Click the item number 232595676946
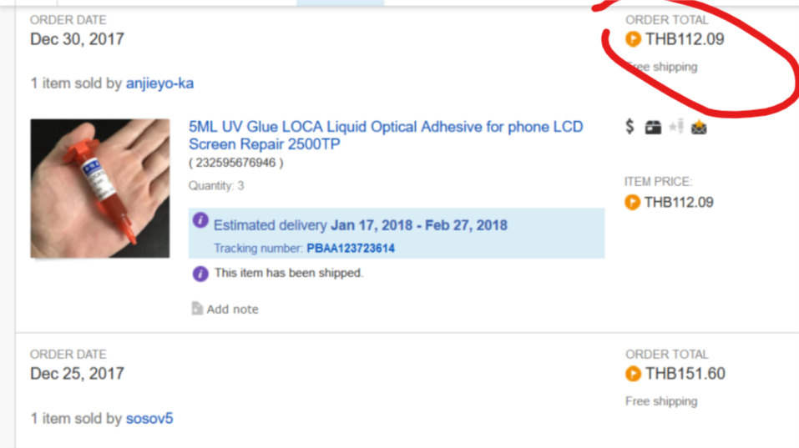The image size is (799, 448). click(x=236, y=163)
